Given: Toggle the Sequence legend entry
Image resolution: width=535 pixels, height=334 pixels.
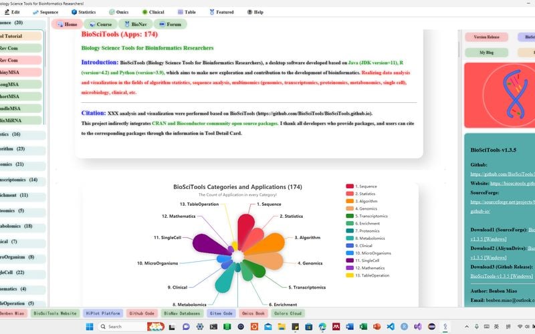Looking at the screenshot, I should 361,186.
